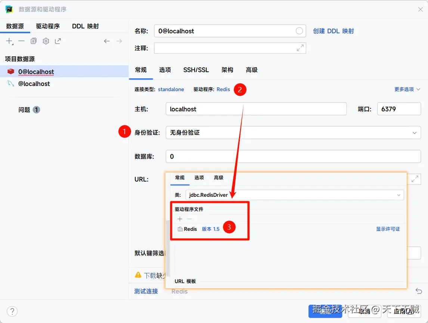Image resolution: width=428 pixels, height=323 pixels.
Task: Add a driver file with plus icon
Action: click(180, 219)
